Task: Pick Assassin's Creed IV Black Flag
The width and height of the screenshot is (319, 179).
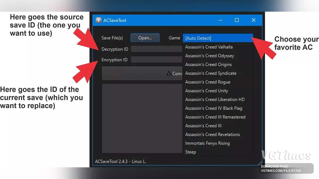Action: point(213,108)
